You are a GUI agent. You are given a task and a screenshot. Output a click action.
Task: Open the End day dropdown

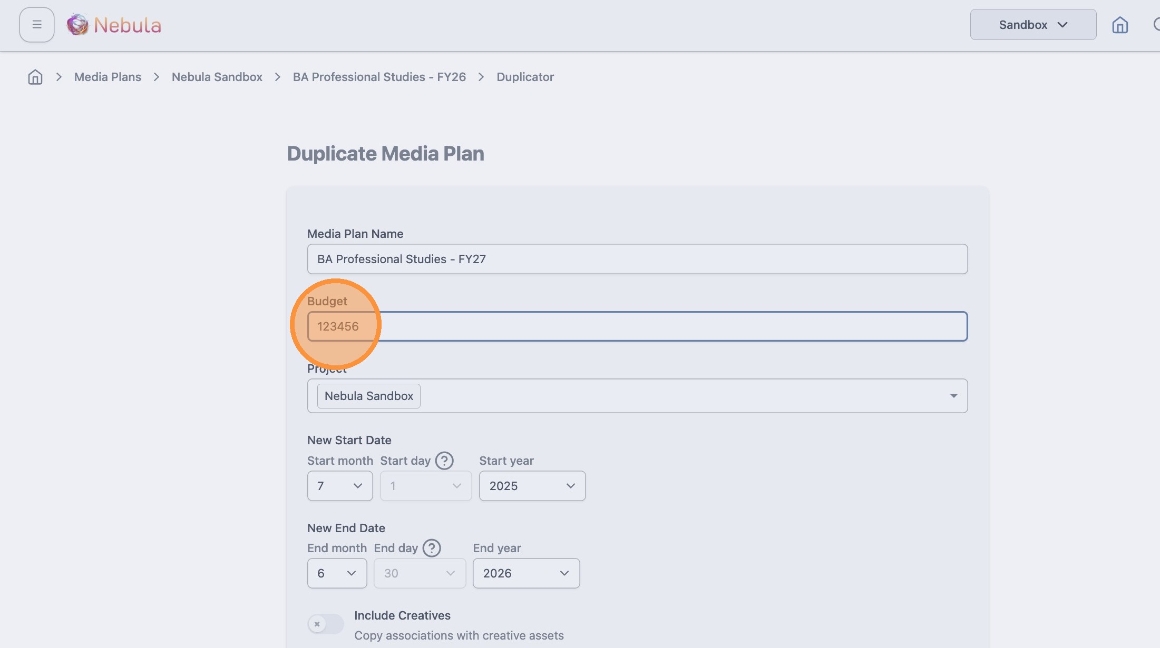pyautogui.click(x=420, y=573)
